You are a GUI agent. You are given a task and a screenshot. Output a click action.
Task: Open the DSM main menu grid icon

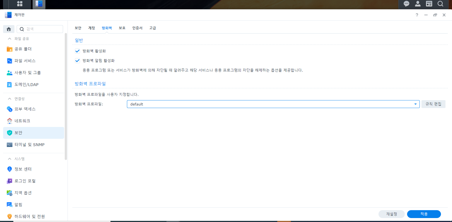[20, 4]
